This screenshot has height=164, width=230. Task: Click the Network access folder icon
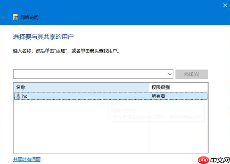click(x=16, y=17)
